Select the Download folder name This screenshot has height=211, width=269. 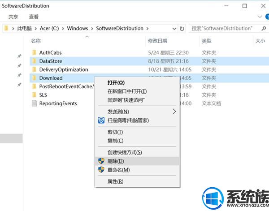pos(51,78)
